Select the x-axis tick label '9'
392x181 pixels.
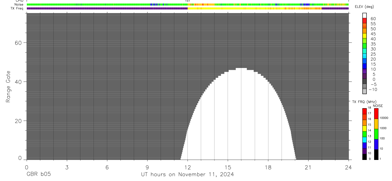click(x=147, y=167)
